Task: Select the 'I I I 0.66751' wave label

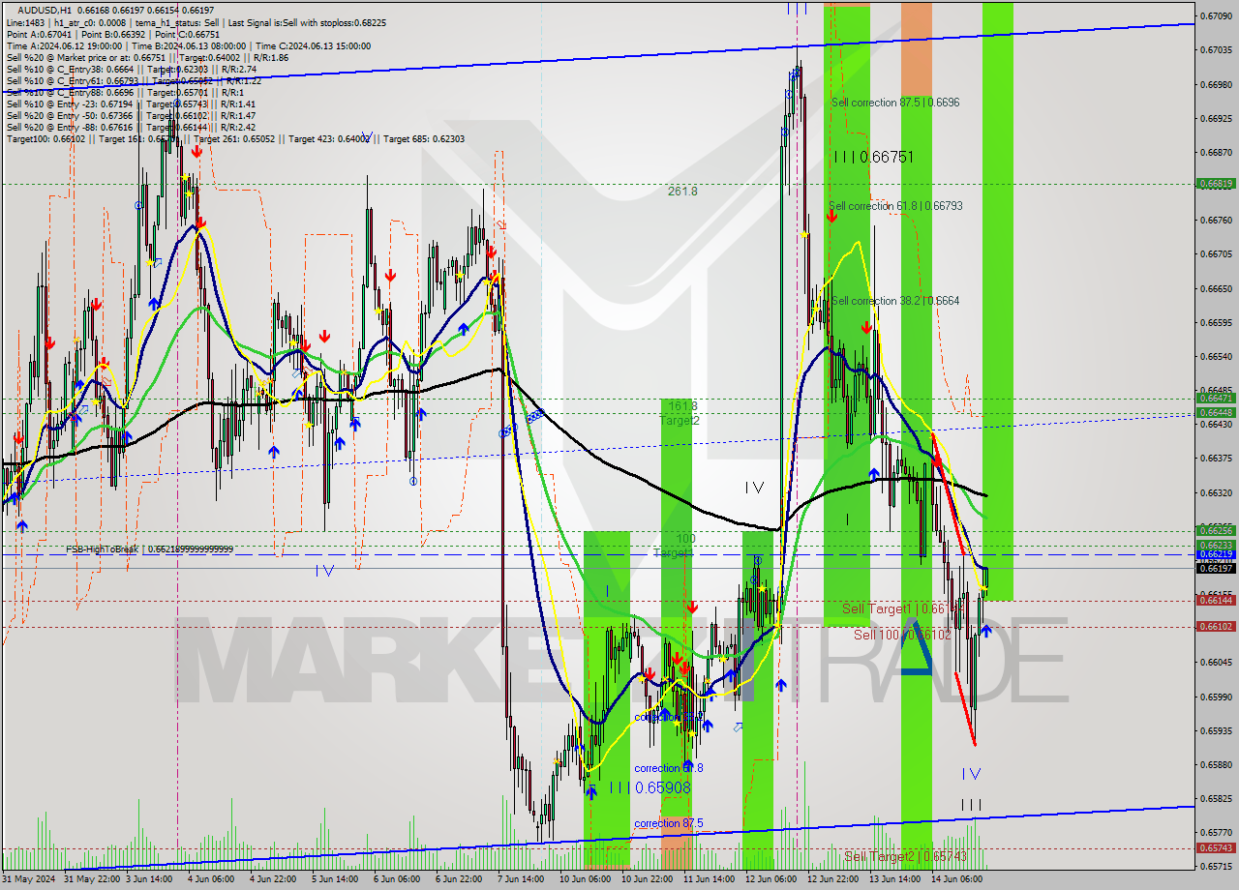Action: coord(873,157)
